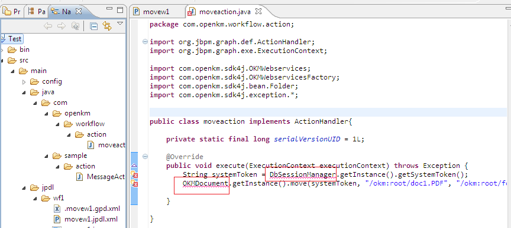Click import of OKMWebservicesFactory
The width and height of the screenshot is (511, 228).
click(x=245, y=77)
